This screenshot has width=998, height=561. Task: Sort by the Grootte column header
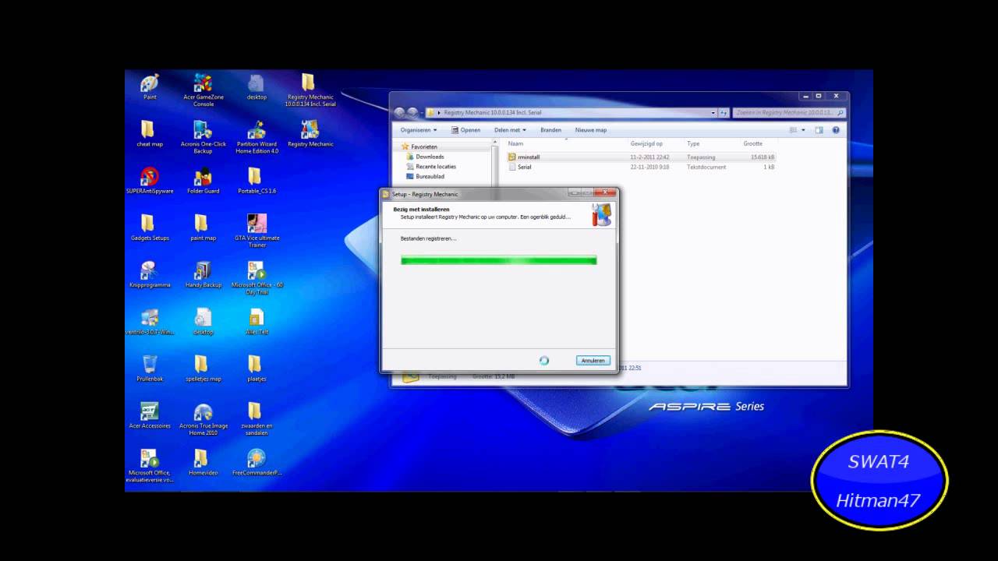pos(752,143)
